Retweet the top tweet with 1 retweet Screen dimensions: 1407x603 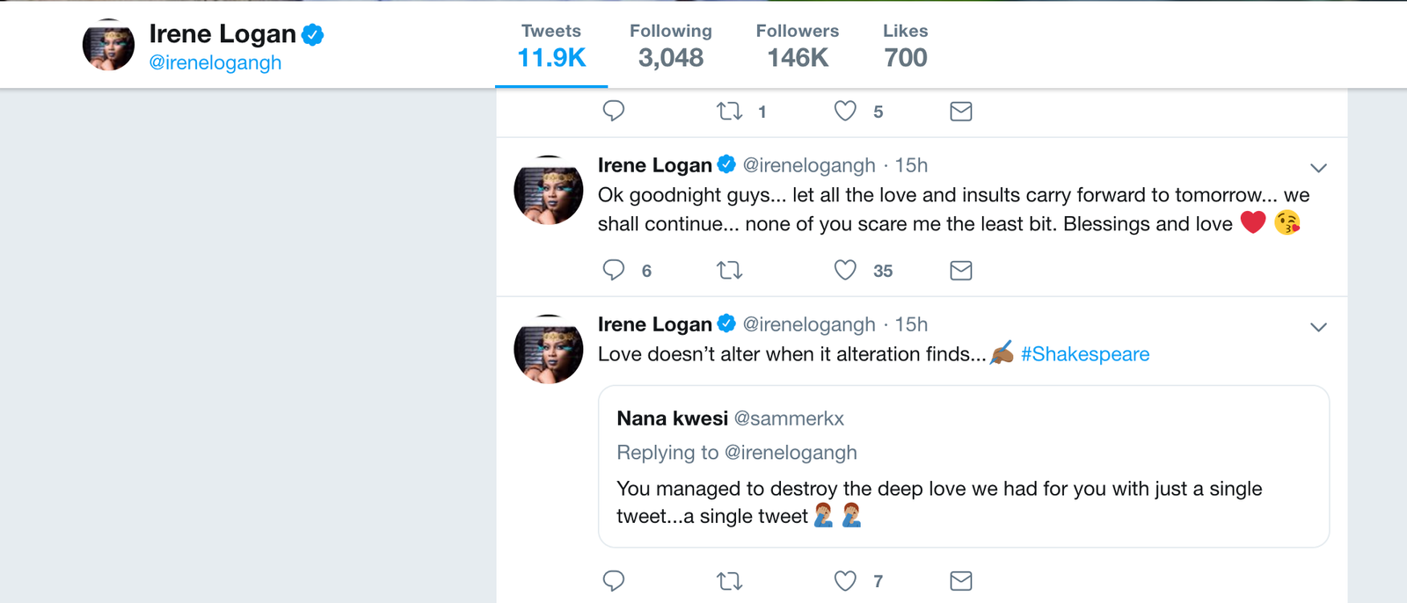tap(730, 111)
